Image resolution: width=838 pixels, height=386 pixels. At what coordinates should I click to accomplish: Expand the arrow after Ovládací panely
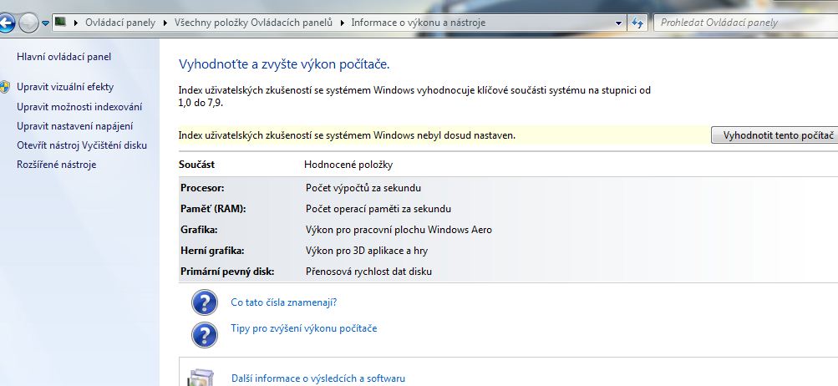tap(165, 23)
